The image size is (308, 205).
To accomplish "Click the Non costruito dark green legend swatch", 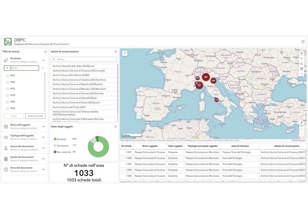I will tap(55, 152).
